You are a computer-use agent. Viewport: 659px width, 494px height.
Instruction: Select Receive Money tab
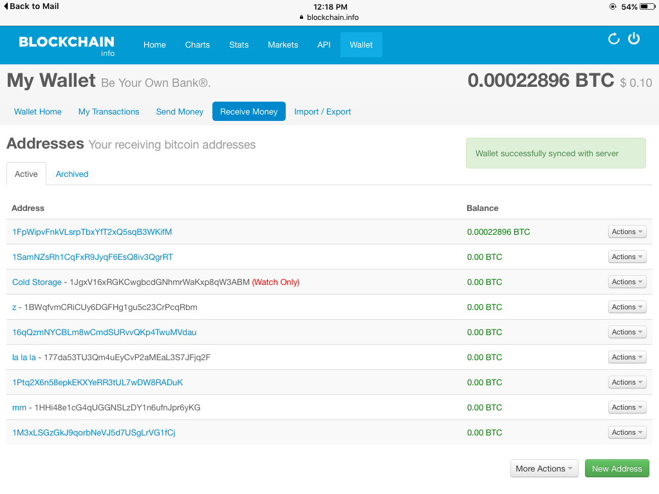click(249, 111)
